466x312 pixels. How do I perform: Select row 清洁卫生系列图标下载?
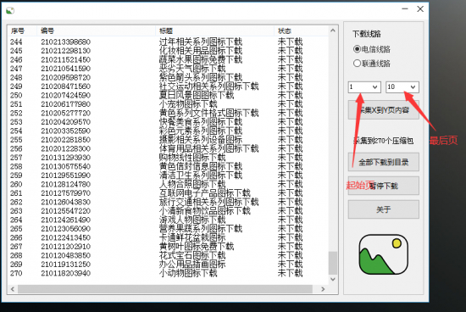pyautogui.click(x=169, y=175)
